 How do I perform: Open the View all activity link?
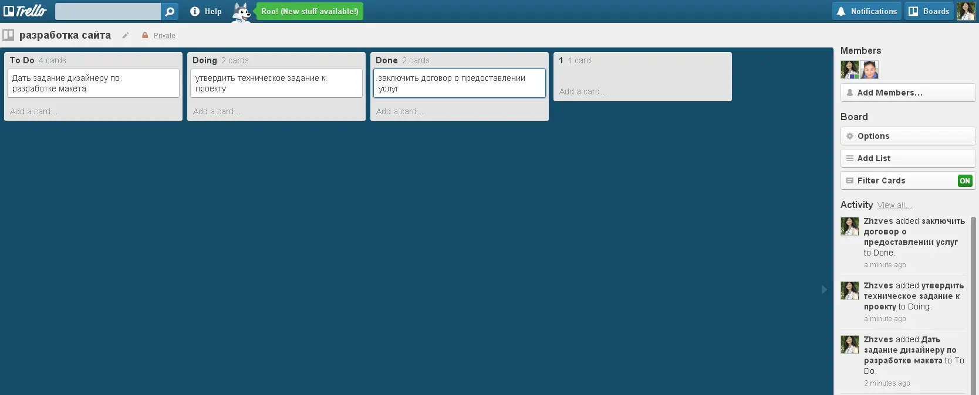[895, 205]
